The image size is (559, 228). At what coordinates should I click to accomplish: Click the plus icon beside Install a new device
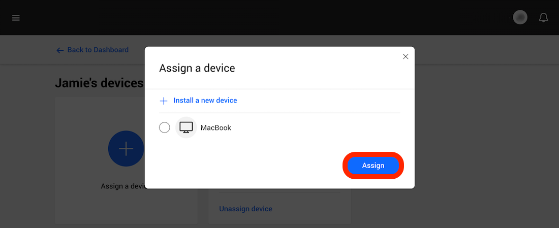[164, 101]
